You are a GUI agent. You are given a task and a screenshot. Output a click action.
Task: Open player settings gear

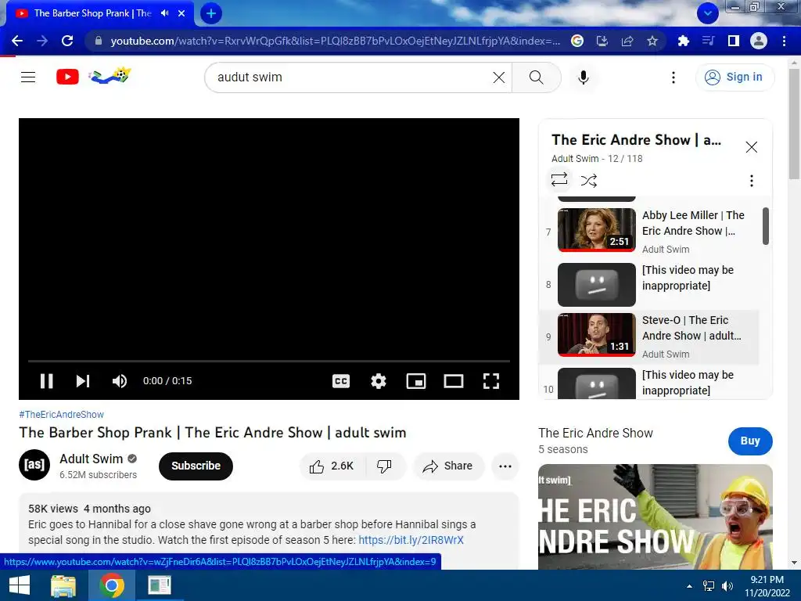(378, 381)
